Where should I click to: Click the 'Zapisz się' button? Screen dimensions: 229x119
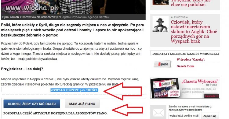click(210, 116)
